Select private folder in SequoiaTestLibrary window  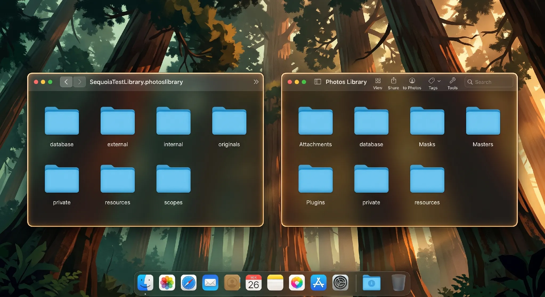[62, 179]
